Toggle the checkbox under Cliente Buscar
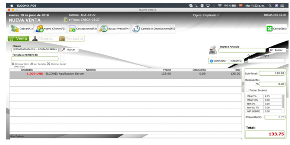This screenshot has width=290, height=145. pyautogui.click(x=62, y=55)
